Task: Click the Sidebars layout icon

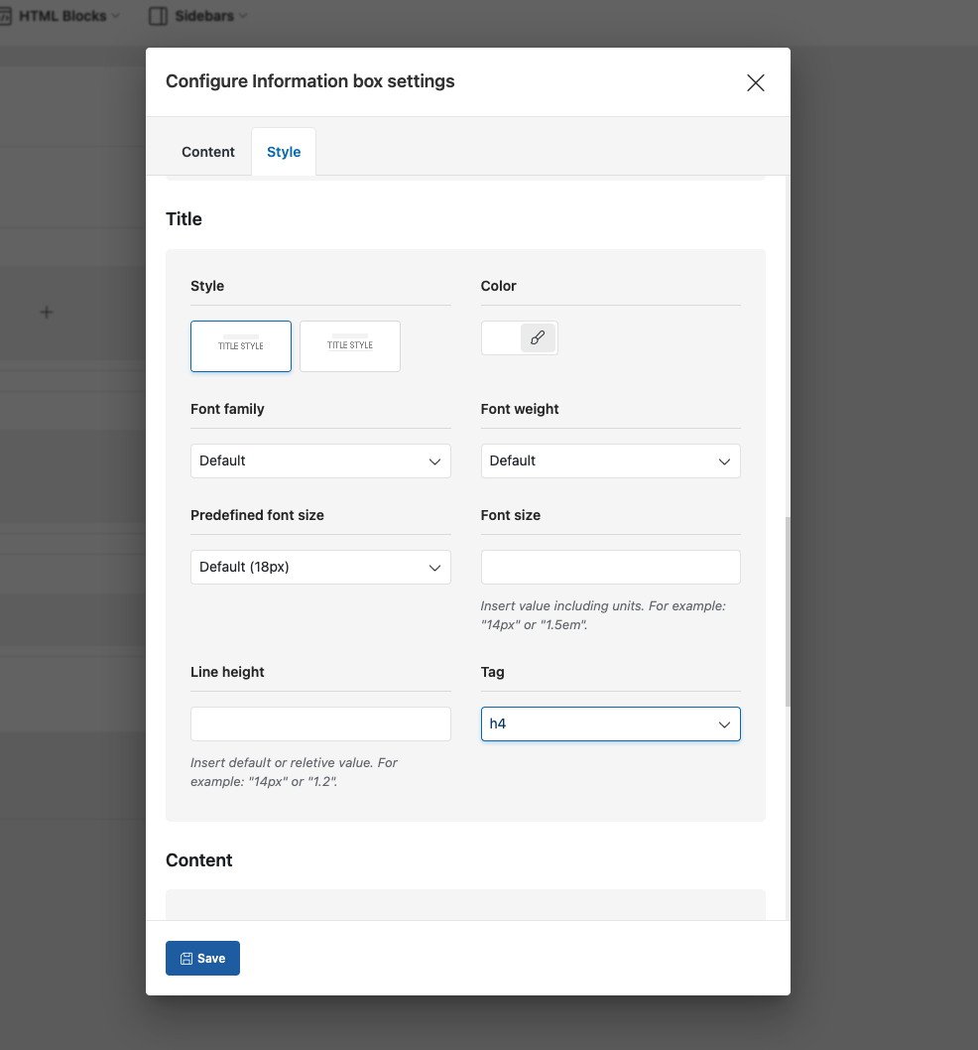Action: [158, 16]
